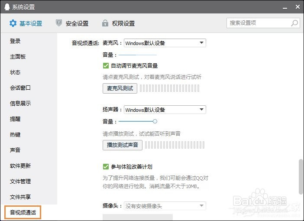
Task: Open 文件管理 in the sidebar
Action: coord(20,181)
